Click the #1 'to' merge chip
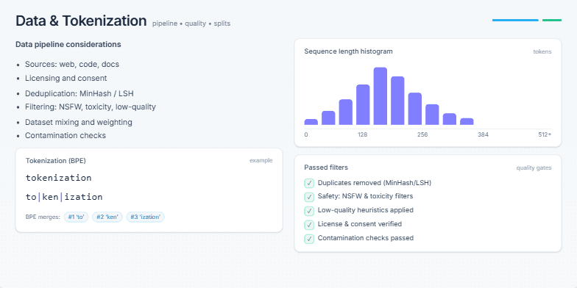This screenshot has height=288, width=577. (x=77, y=217)
